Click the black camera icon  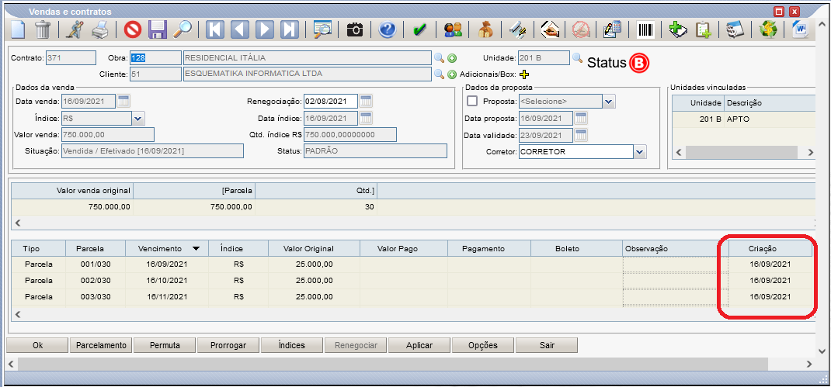click(355, 29)
